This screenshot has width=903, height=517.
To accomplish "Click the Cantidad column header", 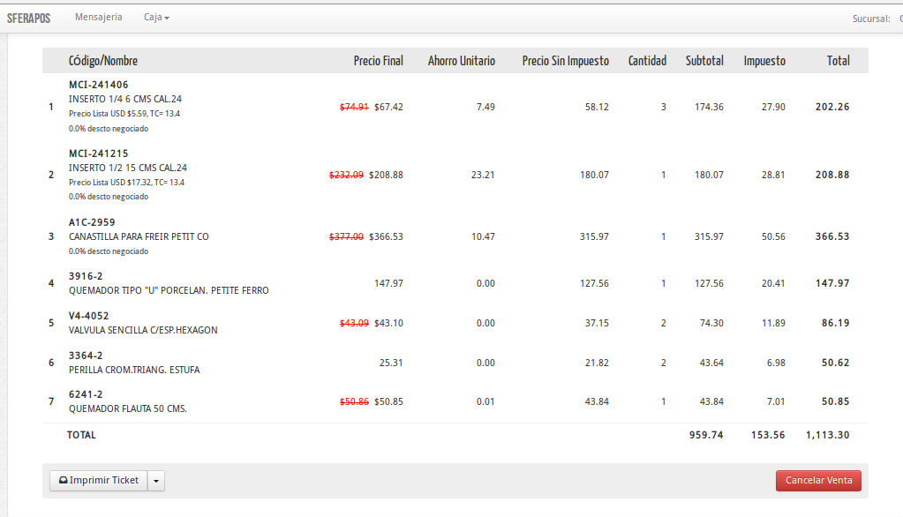I will coord(647,61).
